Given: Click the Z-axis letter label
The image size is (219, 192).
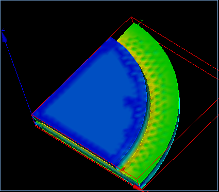Looking at the screenshot, I should pyautogui.click(x=3, y=29).
